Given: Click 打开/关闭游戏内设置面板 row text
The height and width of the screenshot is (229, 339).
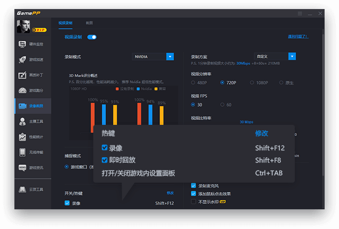Looking at the screenshot, I should (139, 173).
